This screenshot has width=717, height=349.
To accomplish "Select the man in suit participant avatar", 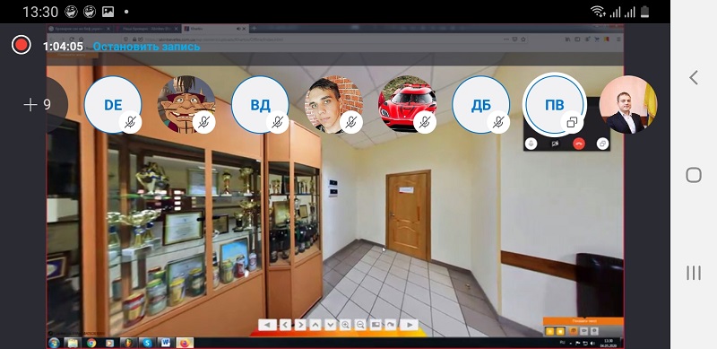I will (x=628, y=105).
